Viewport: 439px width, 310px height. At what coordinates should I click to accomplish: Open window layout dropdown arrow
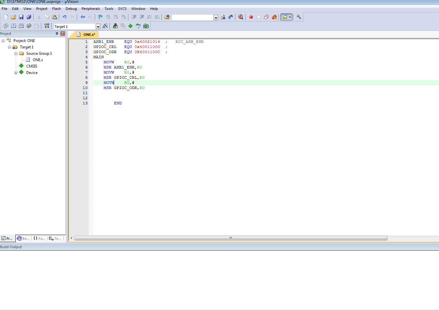[x=290, y=17]
